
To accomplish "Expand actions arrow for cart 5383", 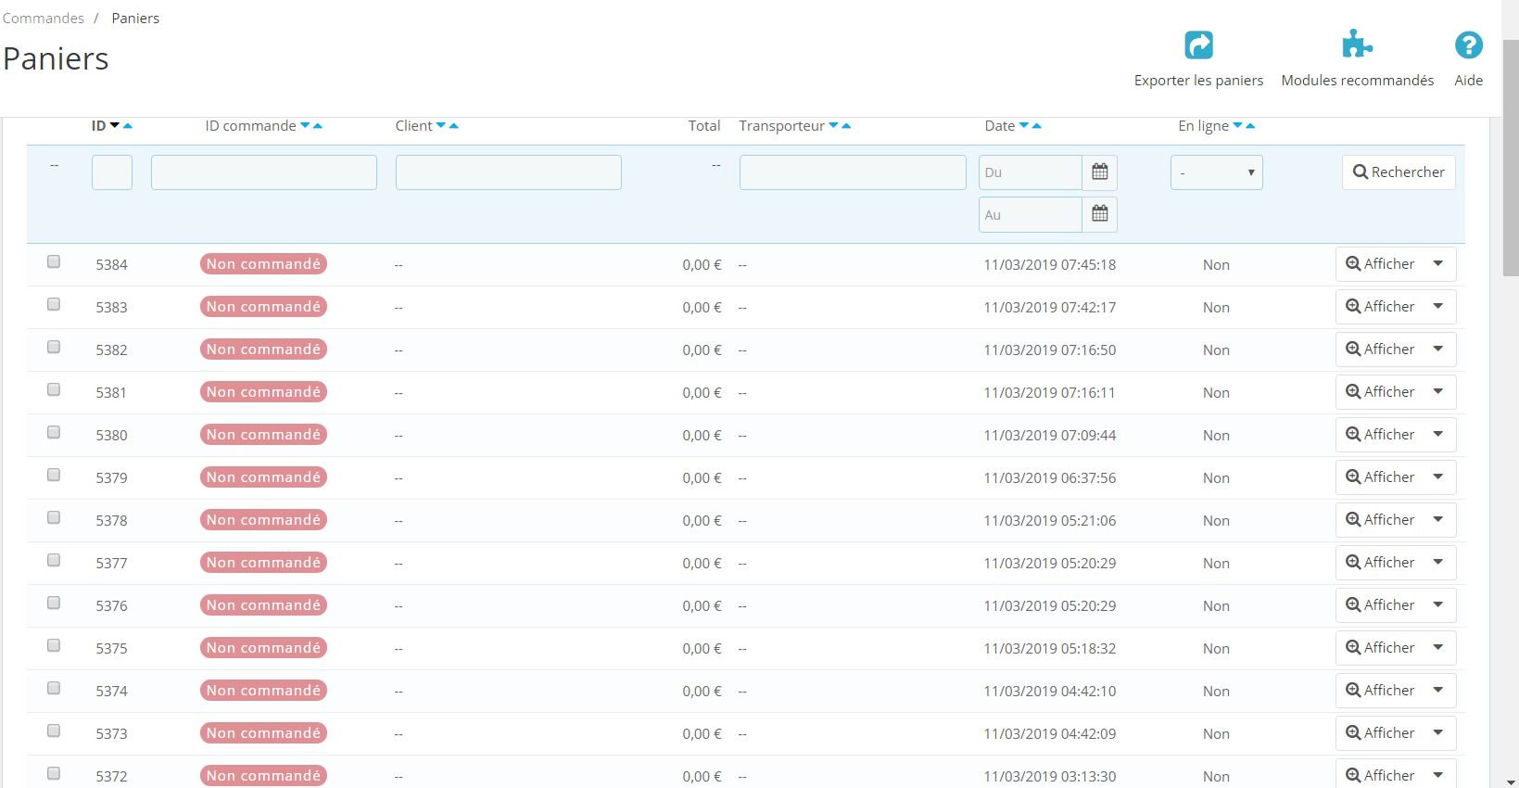I will coord(1438,307).
